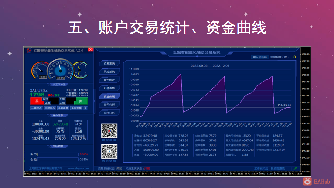Click the 止损 stop-loss input field

[71, 103]
